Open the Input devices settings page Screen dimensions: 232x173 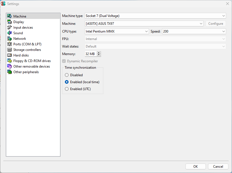point(23,28)
